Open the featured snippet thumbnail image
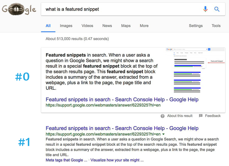The image size is (229, 166). (195, 70)
